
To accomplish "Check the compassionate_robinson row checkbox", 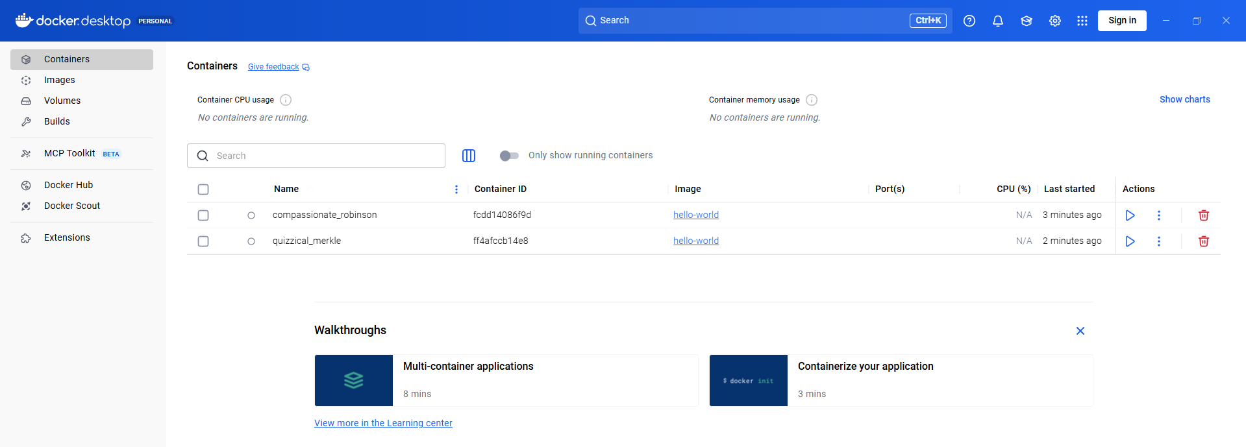I will (x=203, y=215).
